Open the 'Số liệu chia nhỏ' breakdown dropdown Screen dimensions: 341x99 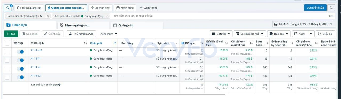click(250, 34)
